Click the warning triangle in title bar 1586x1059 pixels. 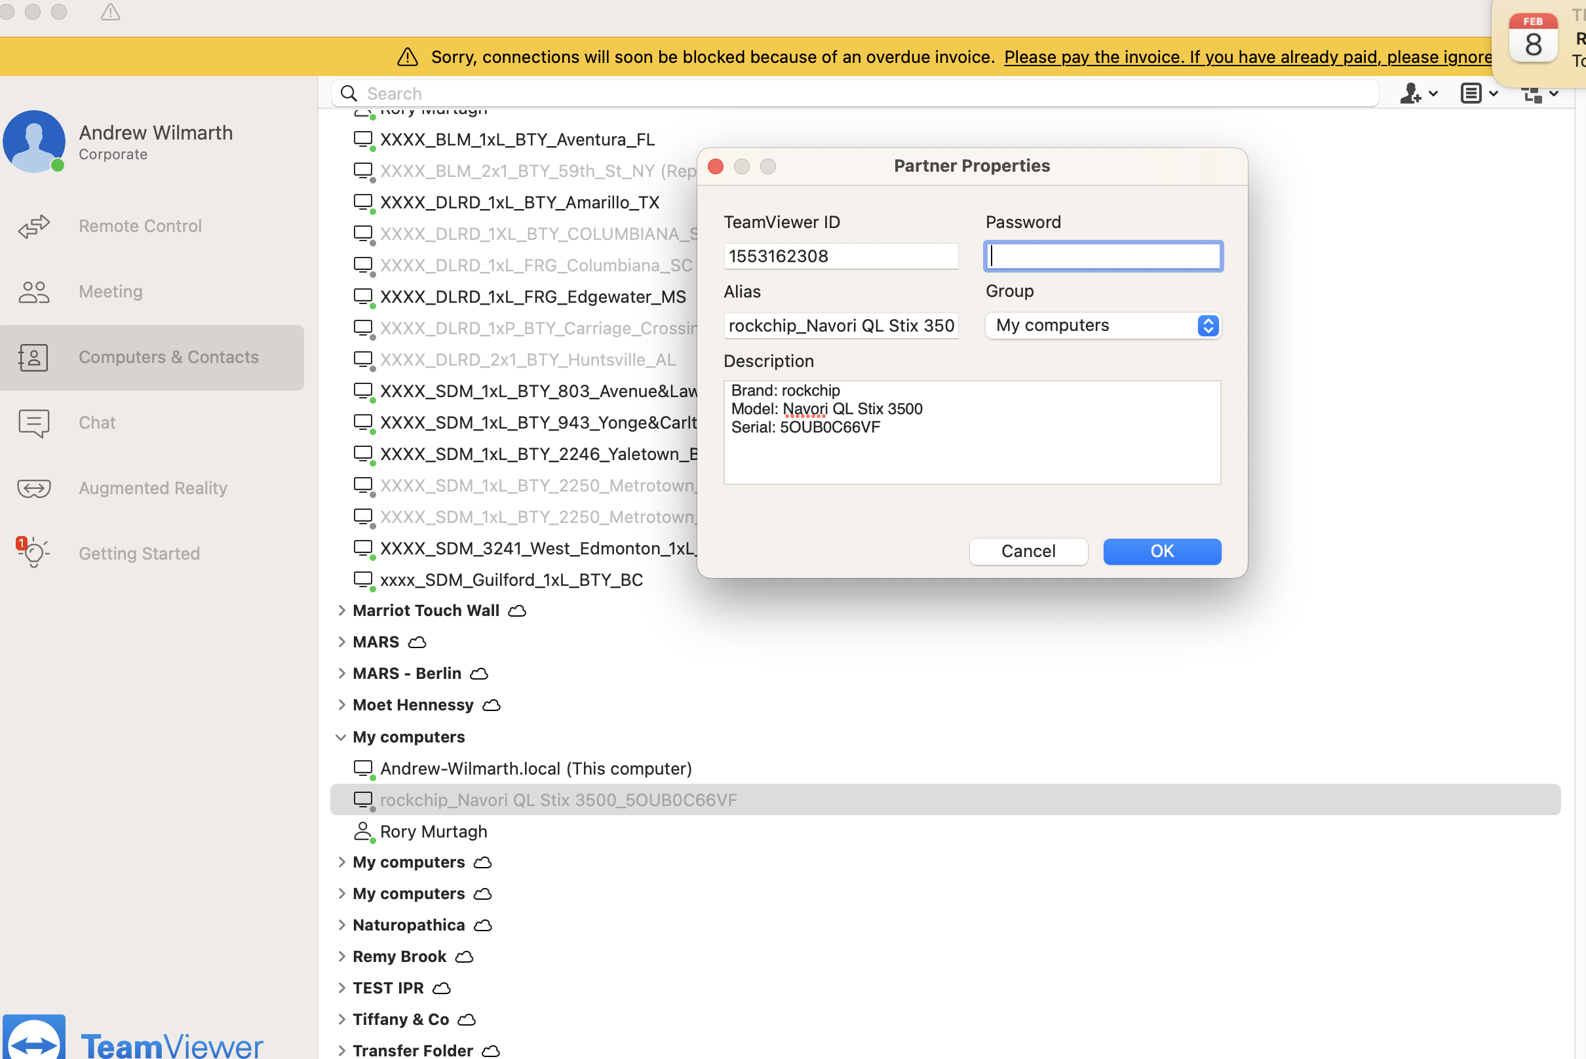click(111, 12)
